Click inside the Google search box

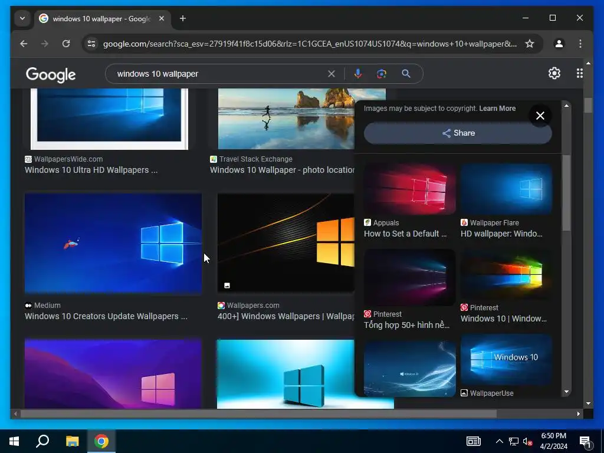point(219,74)
